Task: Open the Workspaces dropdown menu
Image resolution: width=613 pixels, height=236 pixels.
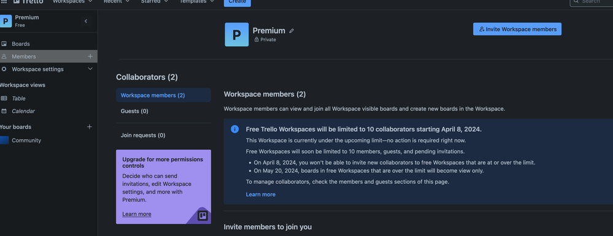Action: pos(73,2)
